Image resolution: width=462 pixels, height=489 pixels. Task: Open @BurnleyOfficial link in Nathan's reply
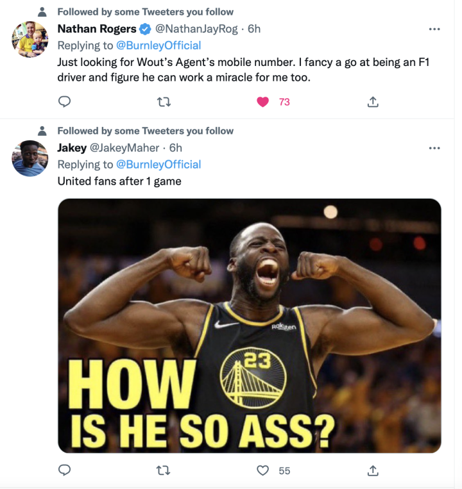tap(158, 46)
